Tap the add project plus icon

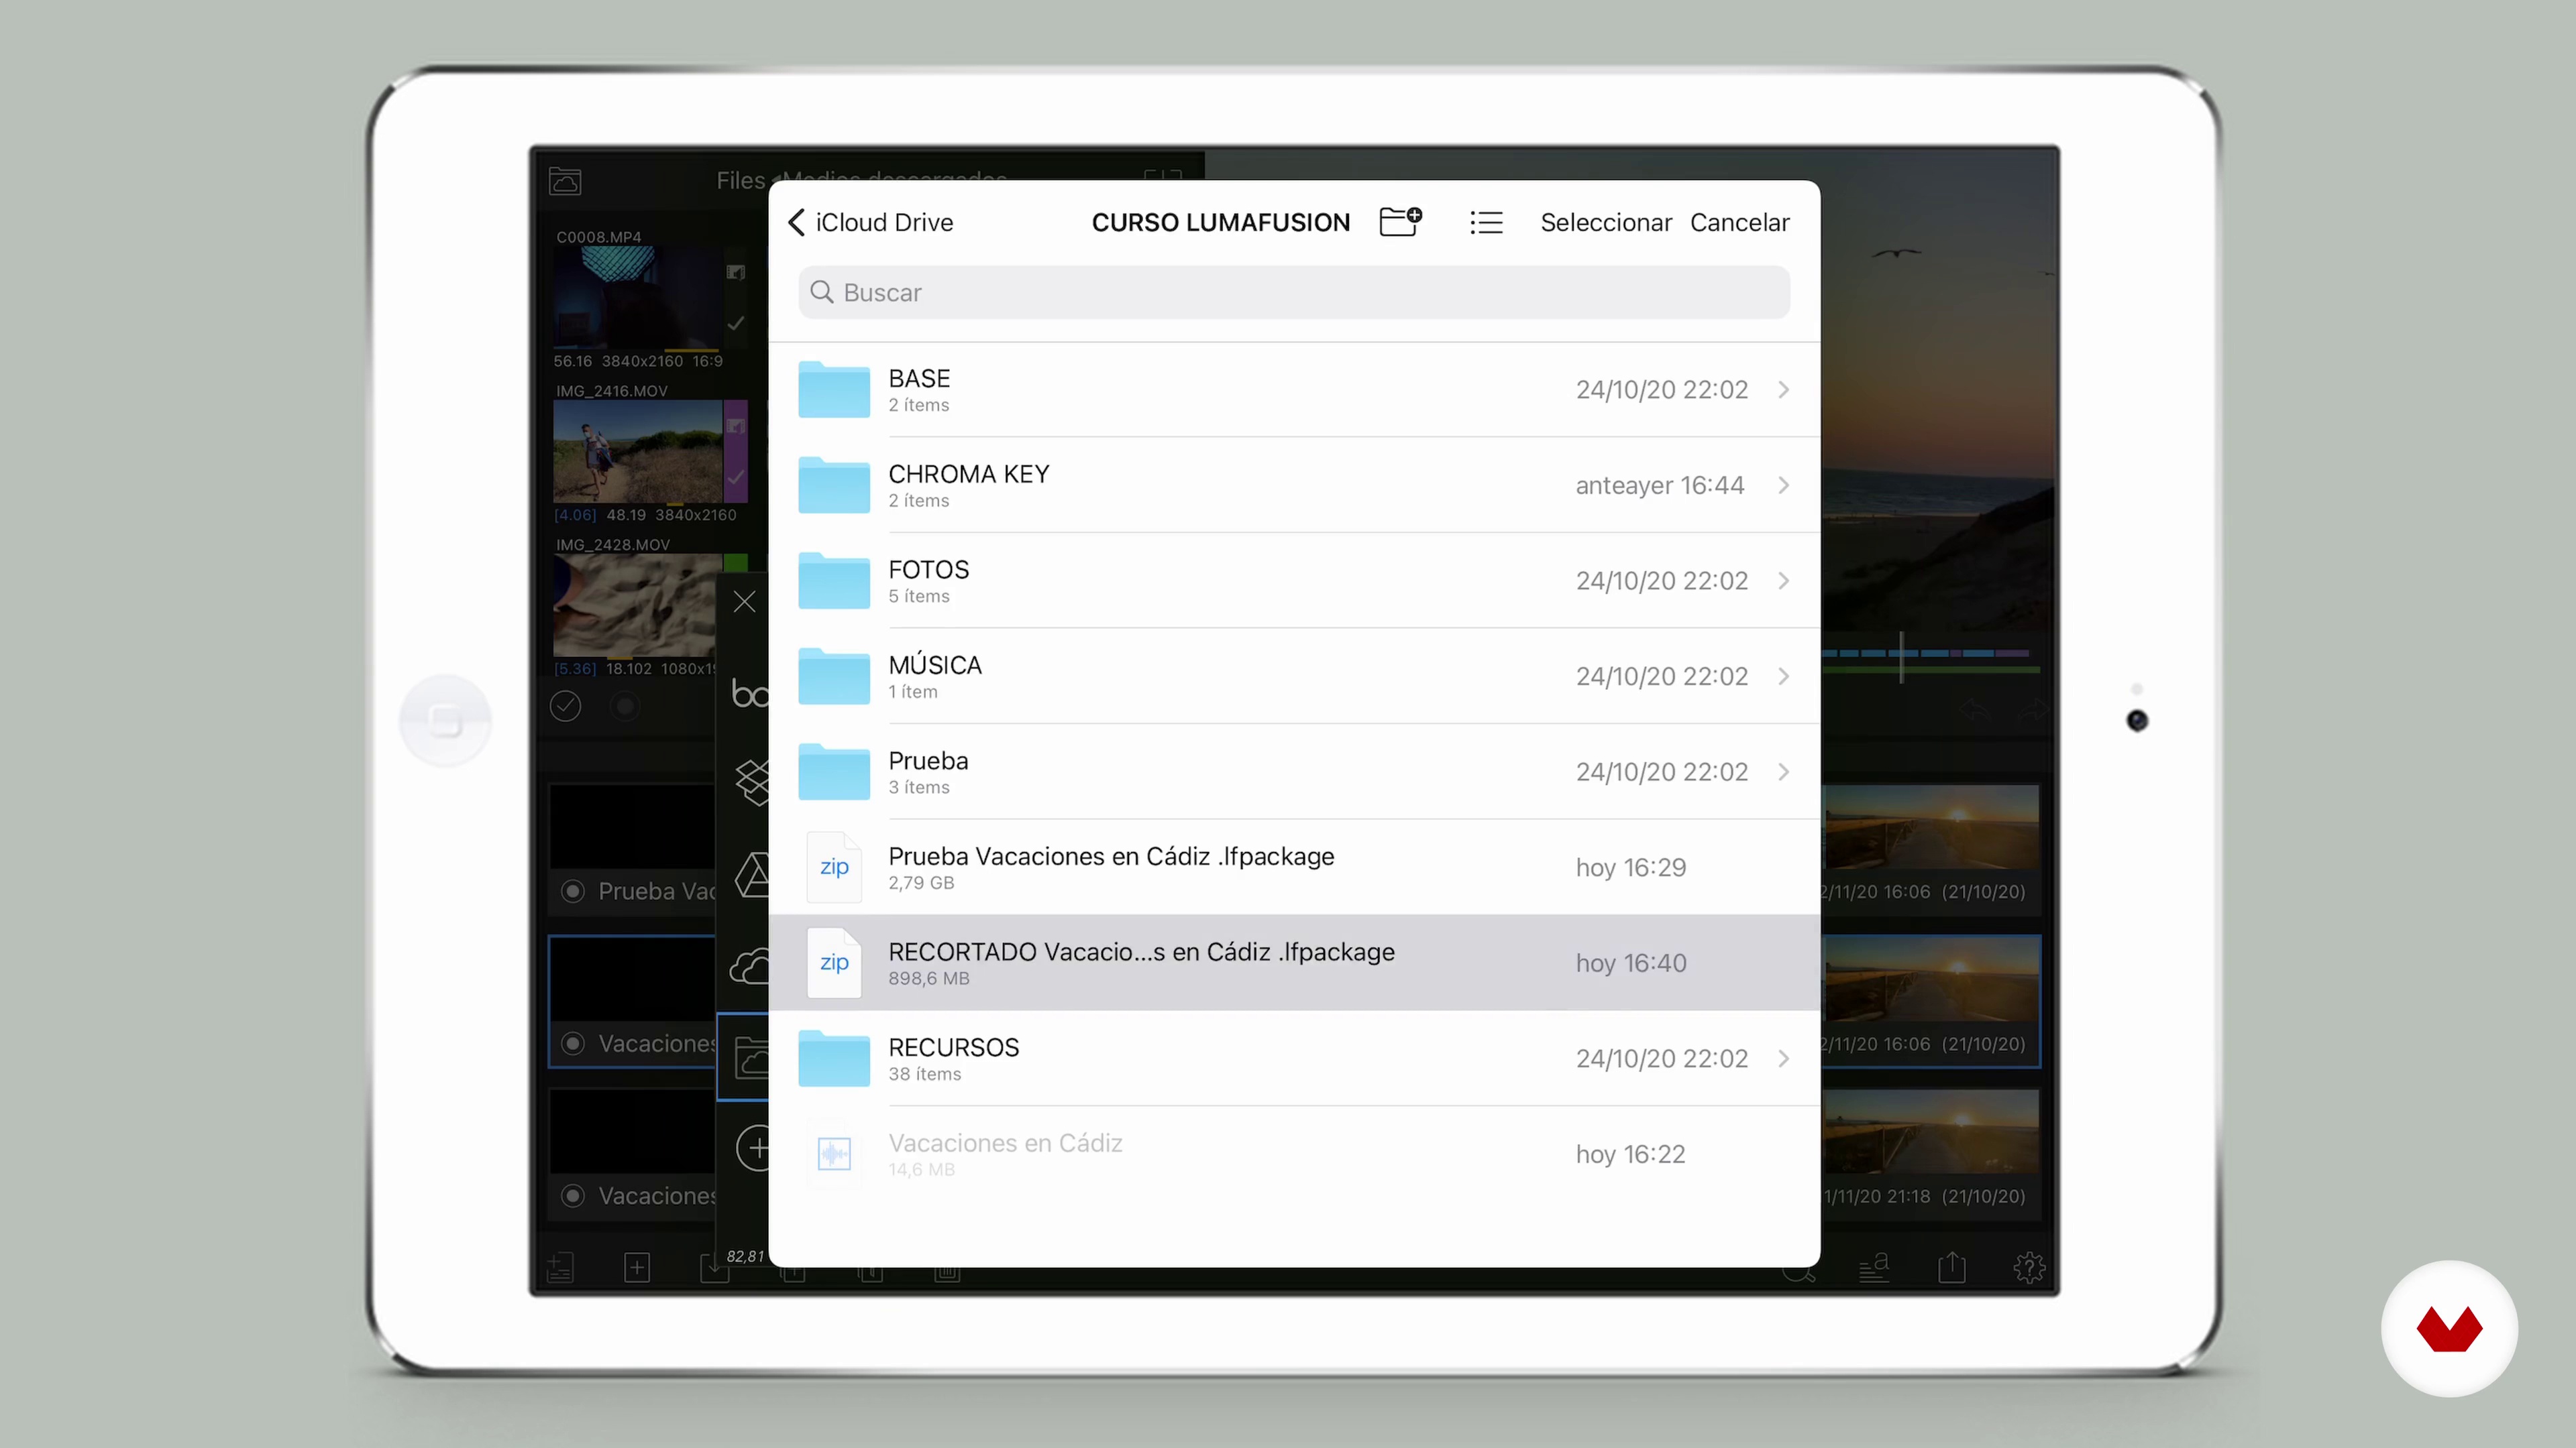pyautogui.click(x=637, y=1267)
